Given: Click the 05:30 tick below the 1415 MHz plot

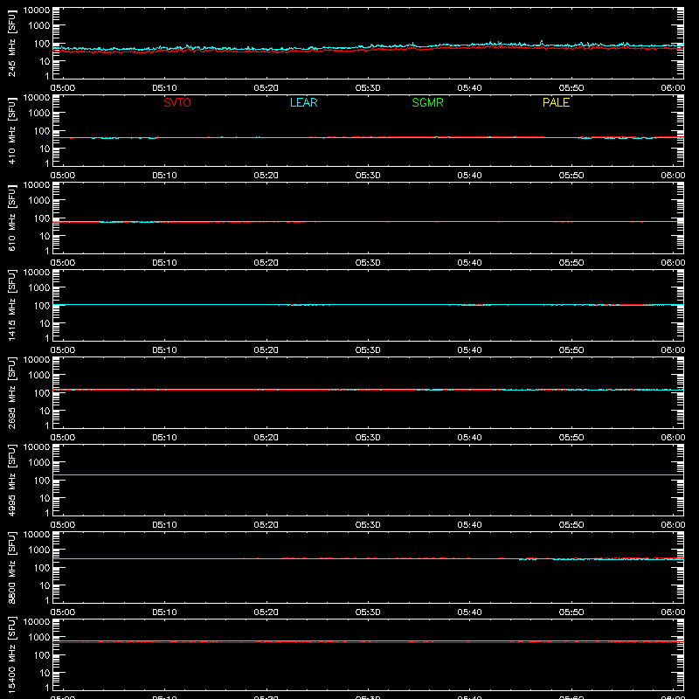Looking at the screenshot, I should pos(368,350).
